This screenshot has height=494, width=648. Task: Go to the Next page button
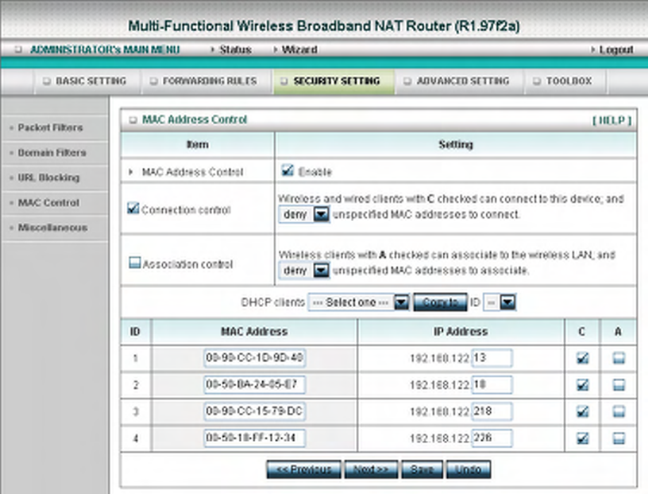point(371,469)
